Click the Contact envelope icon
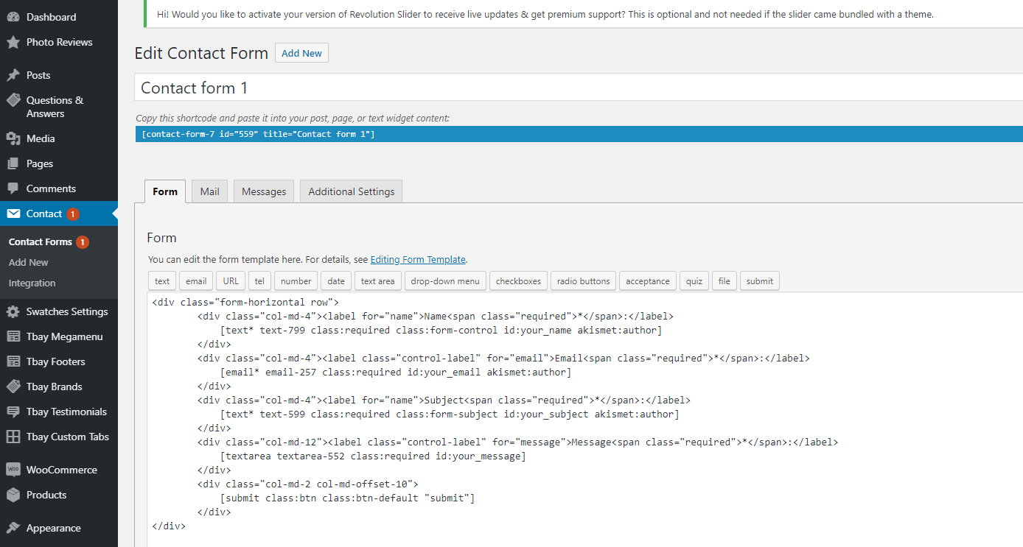Screen dimensions: 1023x547 [13, 213]
